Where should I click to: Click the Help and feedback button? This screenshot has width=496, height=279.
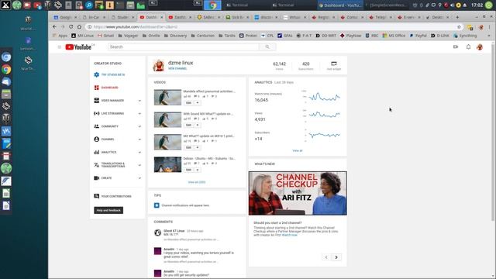pos(108,210)
